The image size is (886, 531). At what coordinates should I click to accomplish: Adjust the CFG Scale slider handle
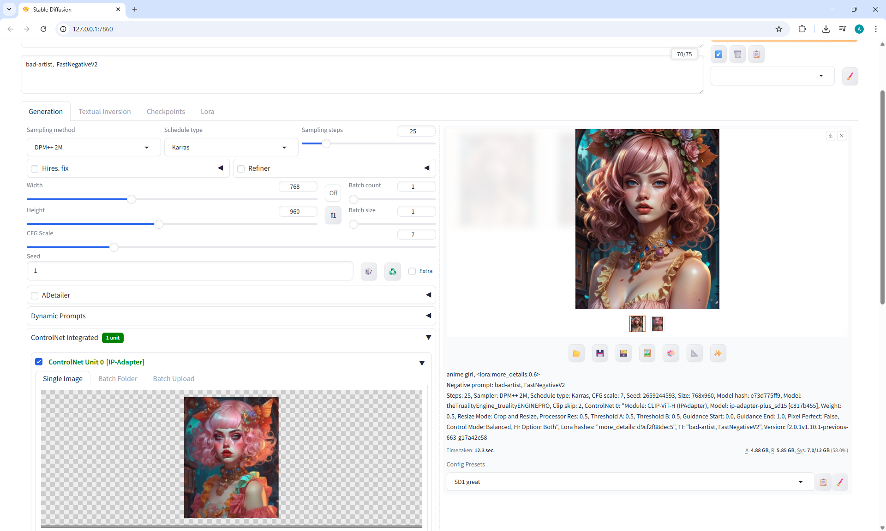pyautogui.click(x=114, y=247)
